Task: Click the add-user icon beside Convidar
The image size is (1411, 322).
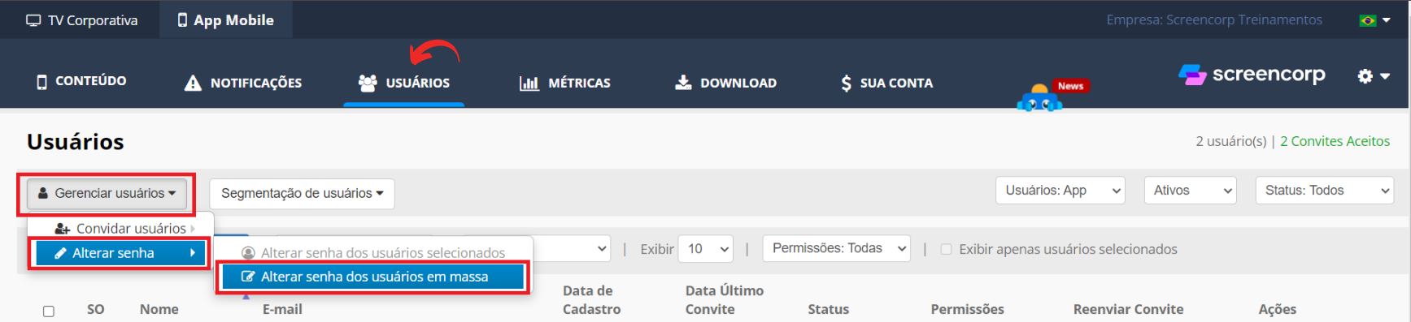Action: 62,229
